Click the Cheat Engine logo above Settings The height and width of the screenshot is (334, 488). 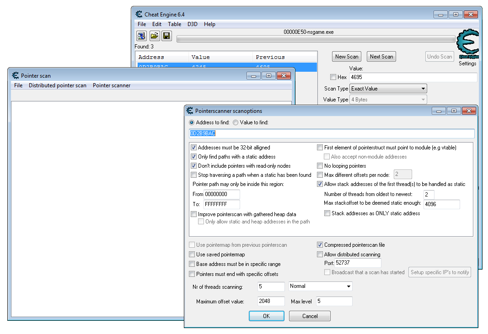(x=467, y=44)
